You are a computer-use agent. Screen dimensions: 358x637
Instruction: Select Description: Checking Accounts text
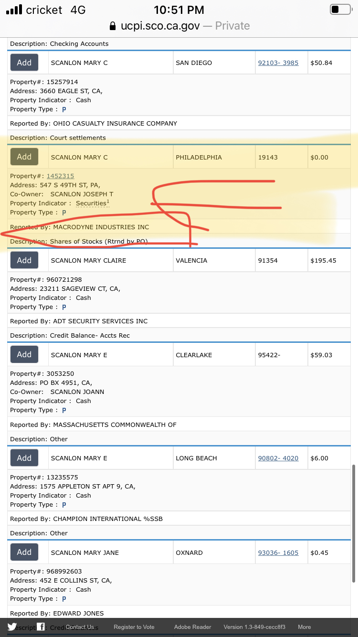point(59,43)
